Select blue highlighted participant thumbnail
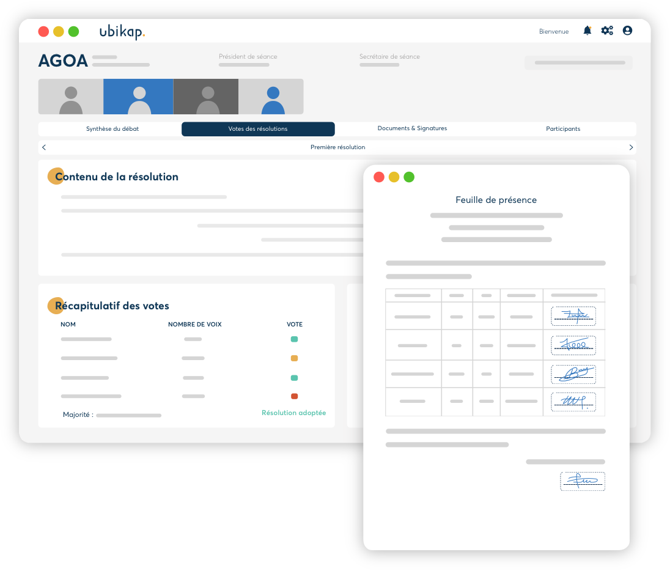The height and width of the screenshot is (571, 670). click(x=139, y=97)
